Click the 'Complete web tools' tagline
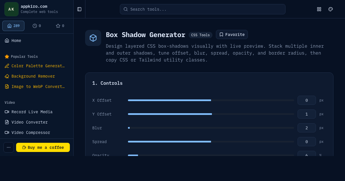The width and height of the screenshot is (345, 181). [39, 12]
